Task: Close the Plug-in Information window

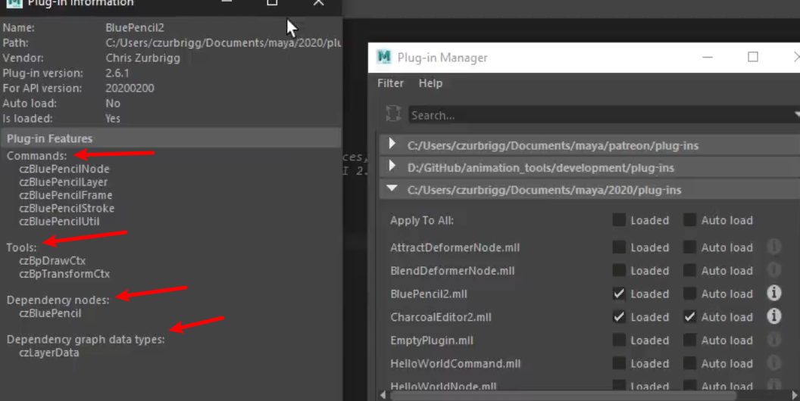Action: [318, 2]
